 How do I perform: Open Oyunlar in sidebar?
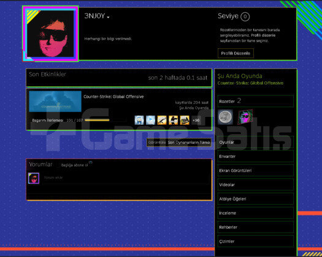point(255,142)
